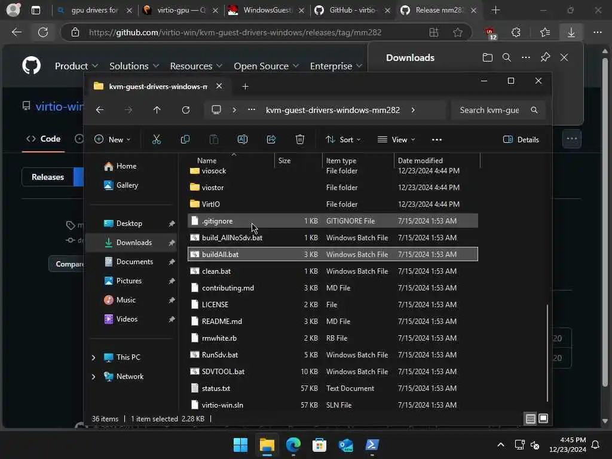This screenshot has height=459, width=612.
Task: Open GitHub Resources dropdown menu
Action: coord(196,66)
